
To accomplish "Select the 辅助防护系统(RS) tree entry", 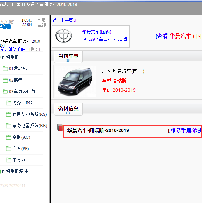I will [x=30, y=114].
